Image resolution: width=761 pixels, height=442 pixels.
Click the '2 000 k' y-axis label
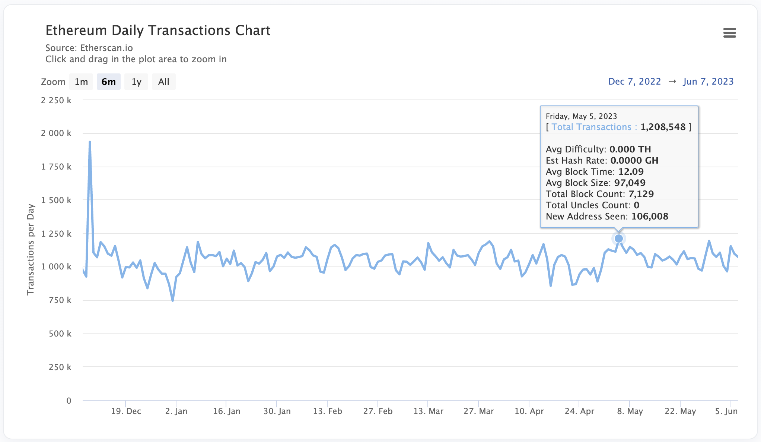(56, 133)
